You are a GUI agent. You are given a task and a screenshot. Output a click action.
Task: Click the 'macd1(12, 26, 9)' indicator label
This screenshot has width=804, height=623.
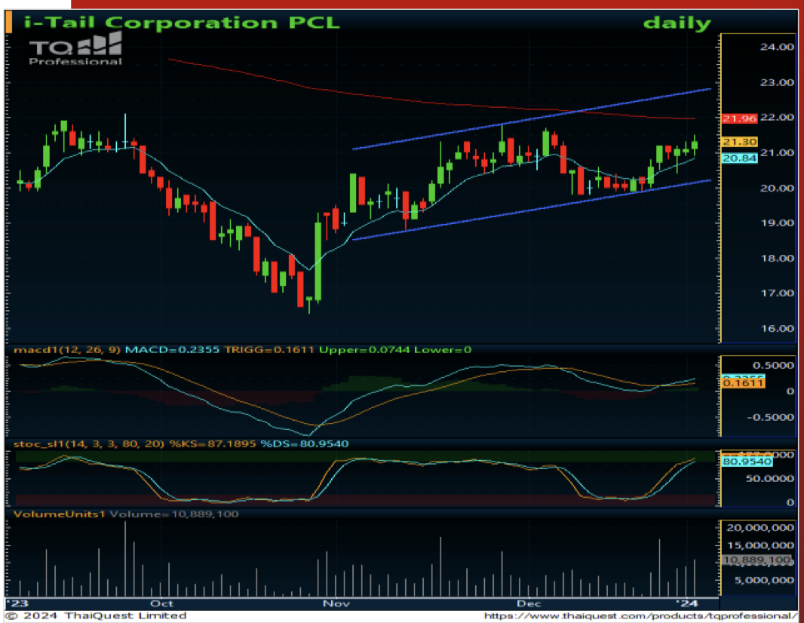66,350
